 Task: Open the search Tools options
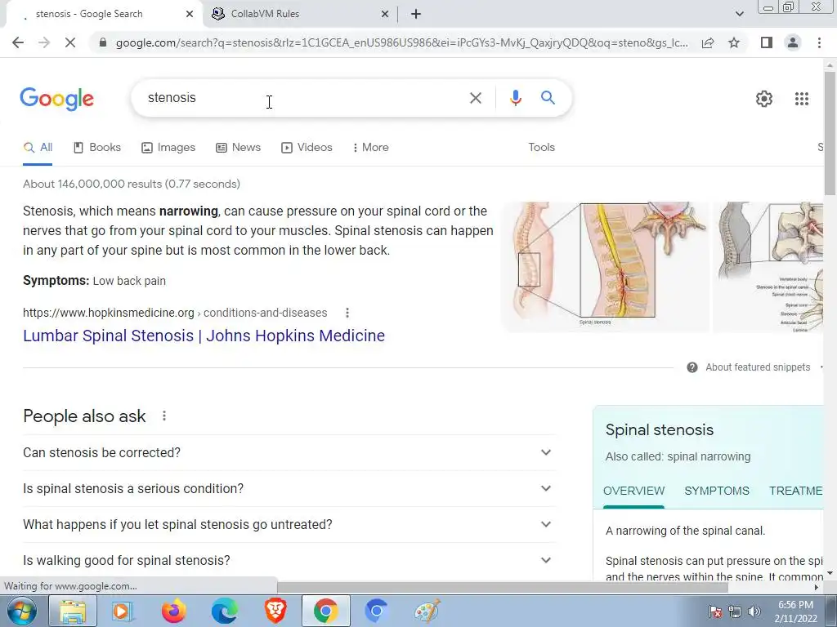pyautogui.click(x=541, y=148)
